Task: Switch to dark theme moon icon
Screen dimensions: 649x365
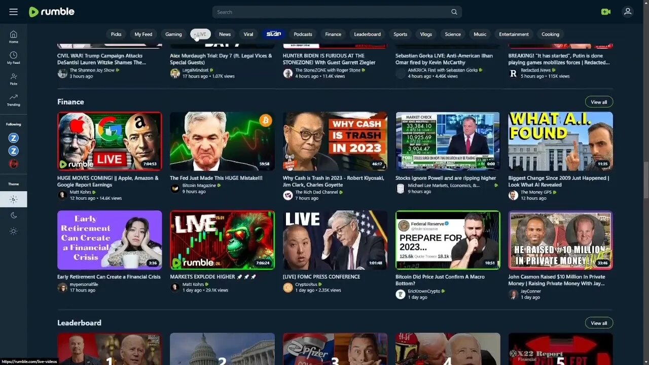Action: [x=13, y=215]
